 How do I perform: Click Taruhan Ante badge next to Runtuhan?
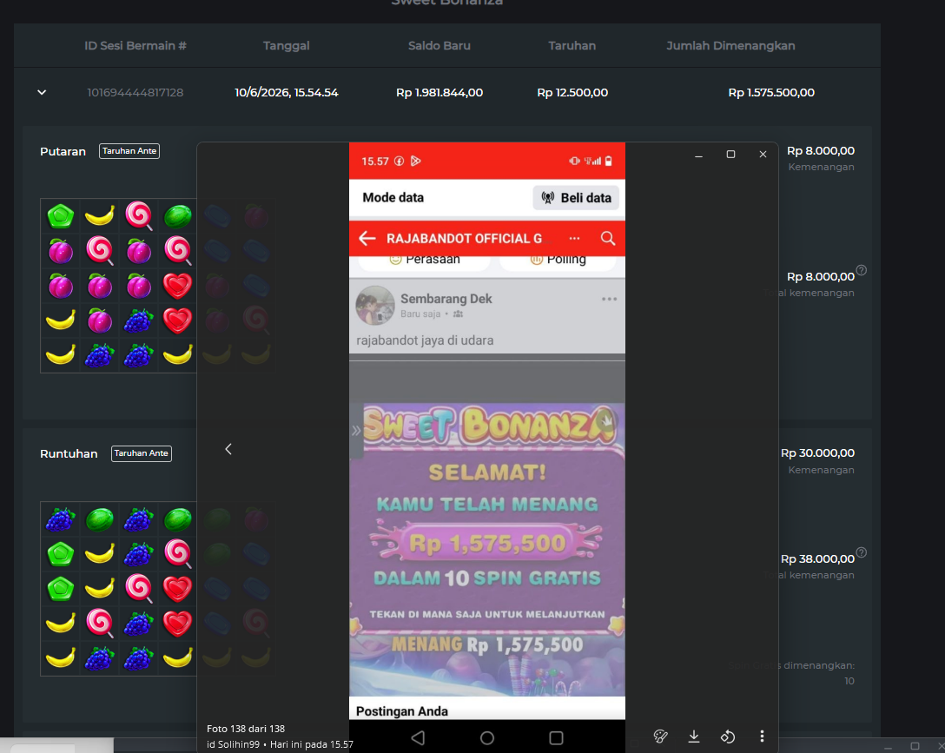click(141, 453)
